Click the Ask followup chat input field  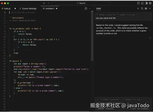(x=123, y=103)
